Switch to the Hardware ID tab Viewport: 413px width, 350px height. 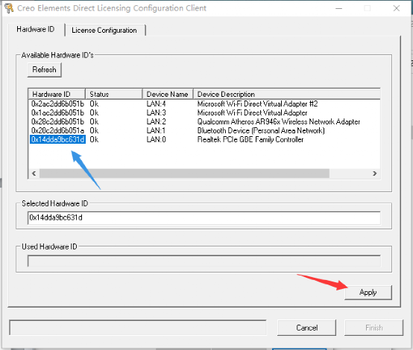(36, 29)
